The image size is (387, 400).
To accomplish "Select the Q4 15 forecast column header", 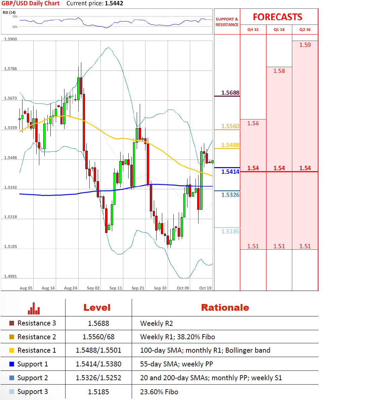I will tap(253, 30).
